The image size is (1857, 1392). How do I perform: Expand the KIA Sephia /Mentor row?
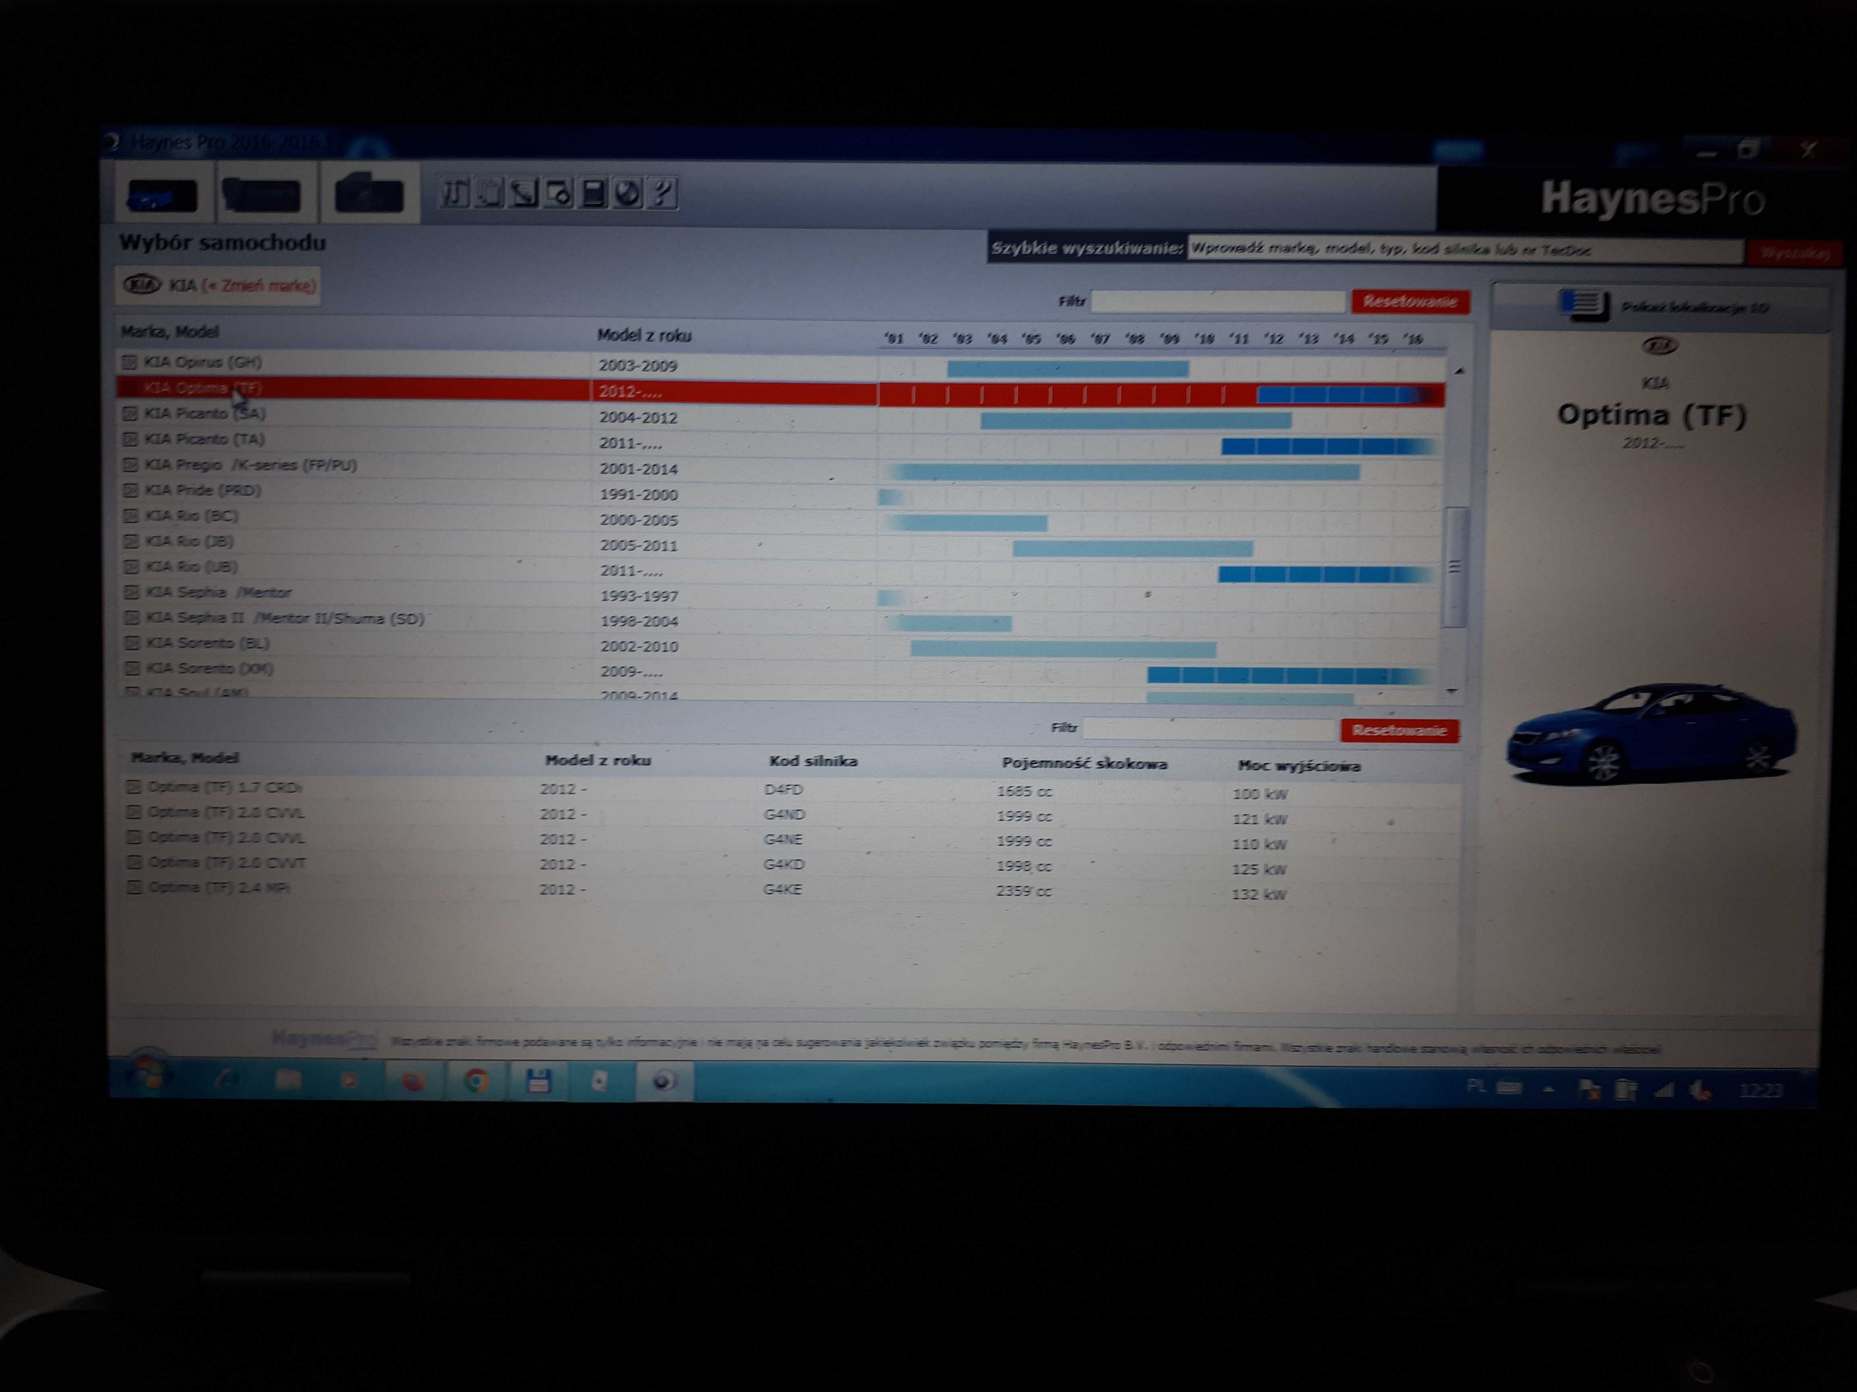(x=132, y=592)
